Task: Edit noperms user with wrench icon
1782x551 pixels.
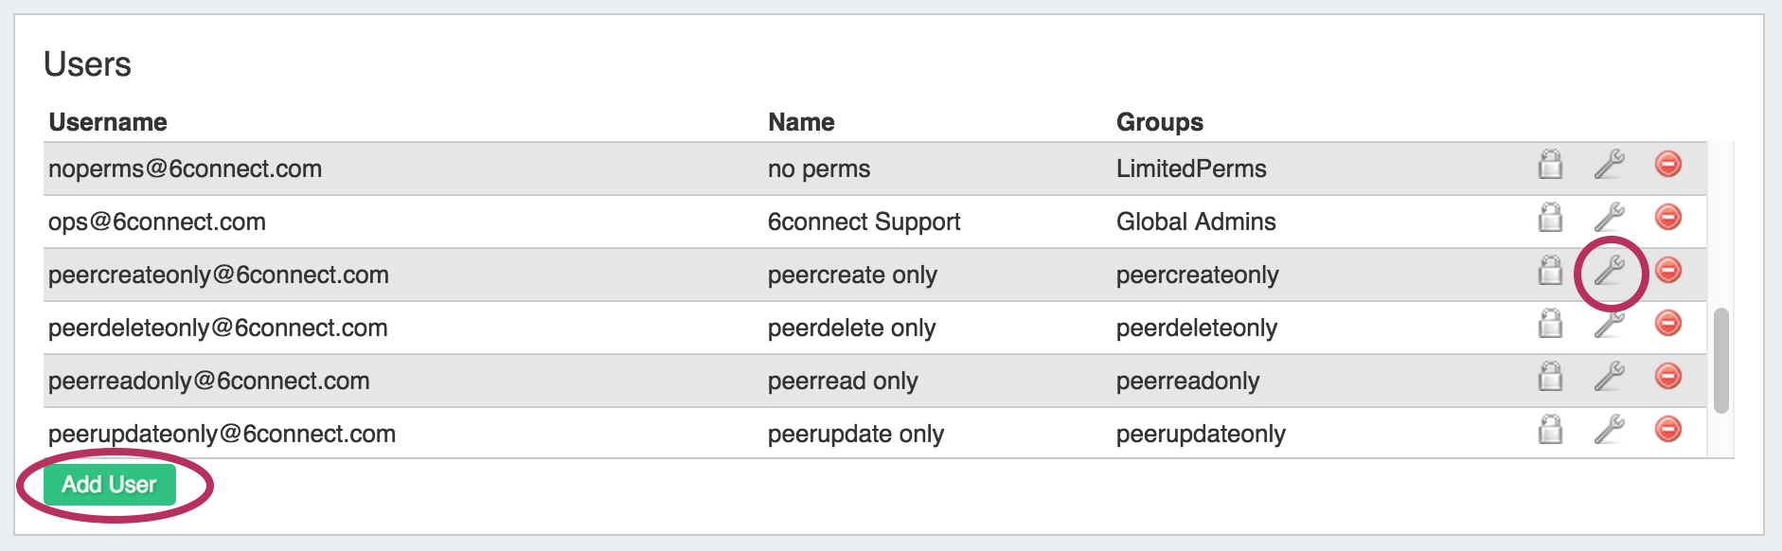Action: click(1609, 165)
